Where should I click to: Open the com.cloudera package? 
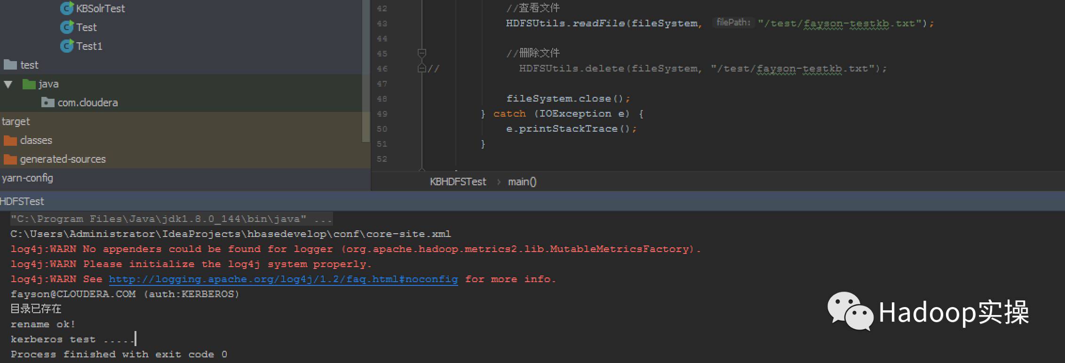click(x=87, y=103)
